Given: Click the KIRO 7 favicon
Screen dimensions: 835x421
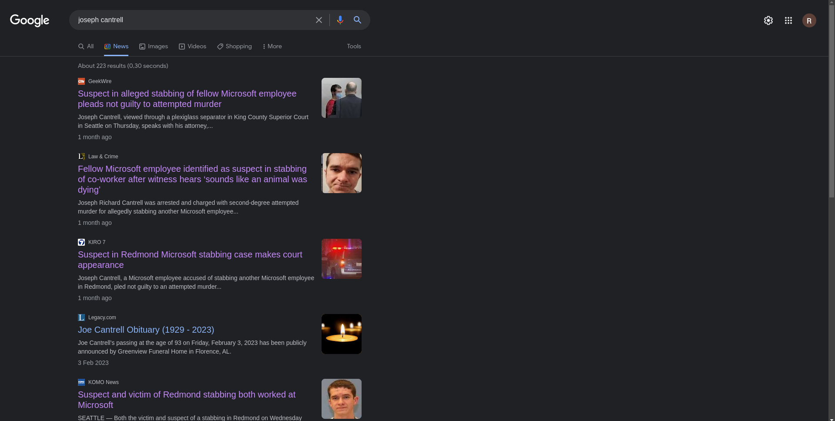Looking at the screenshot, I should point(81,242).
